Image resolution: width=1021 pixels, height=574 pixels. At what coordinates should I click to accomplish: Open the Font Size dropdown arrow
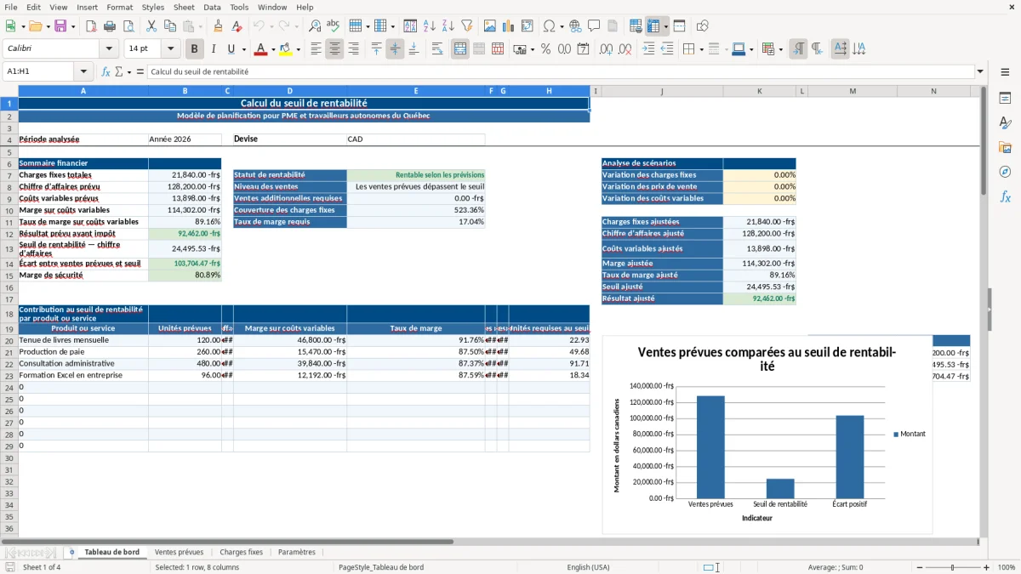pyautogui.click(x=170, y=49)
